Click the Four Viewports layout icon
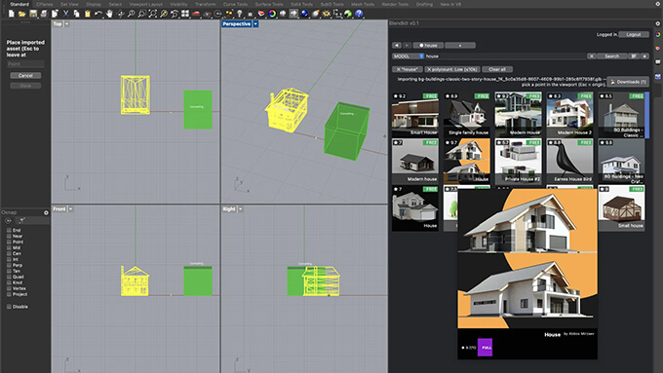The width and height of the screenshot is (663, 373). click(185, 14)
